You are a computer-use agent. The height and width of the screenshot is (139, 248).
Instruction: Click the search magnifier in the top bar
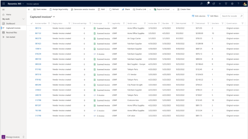tap(201, 4)
